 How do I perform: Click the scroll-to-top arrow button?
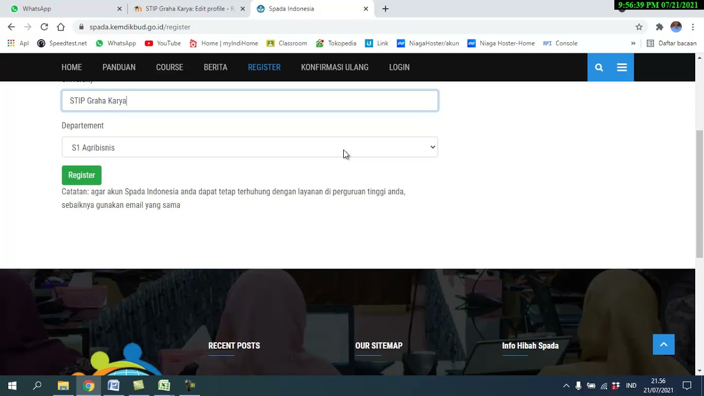click(663, 344)
